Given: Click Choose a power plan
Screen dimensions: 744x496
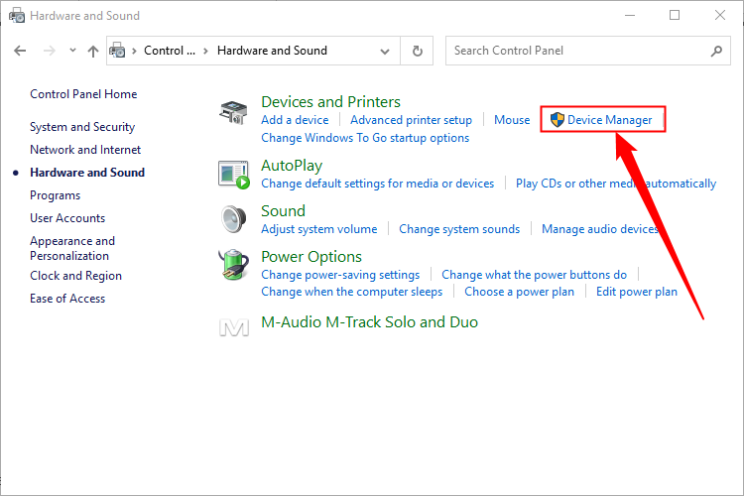Looking at the screenshot, I should pos(519,291).
